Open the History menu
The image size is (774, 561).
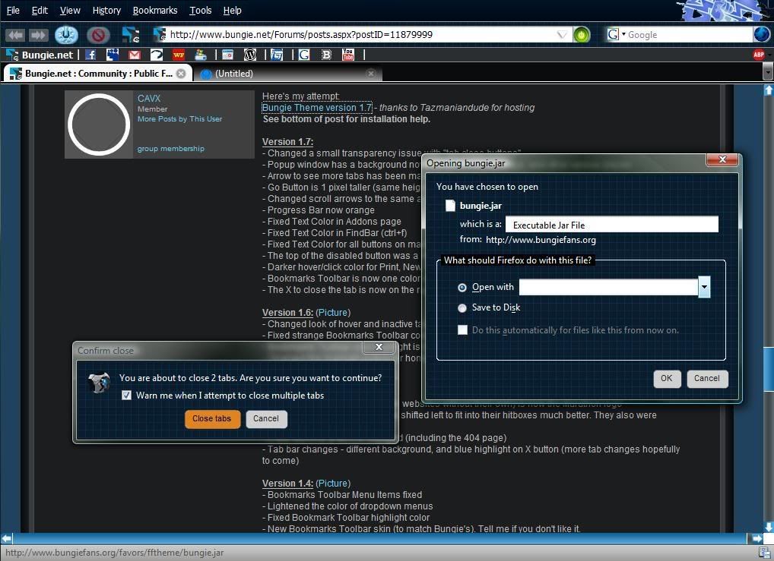click(x=106, y=11)
